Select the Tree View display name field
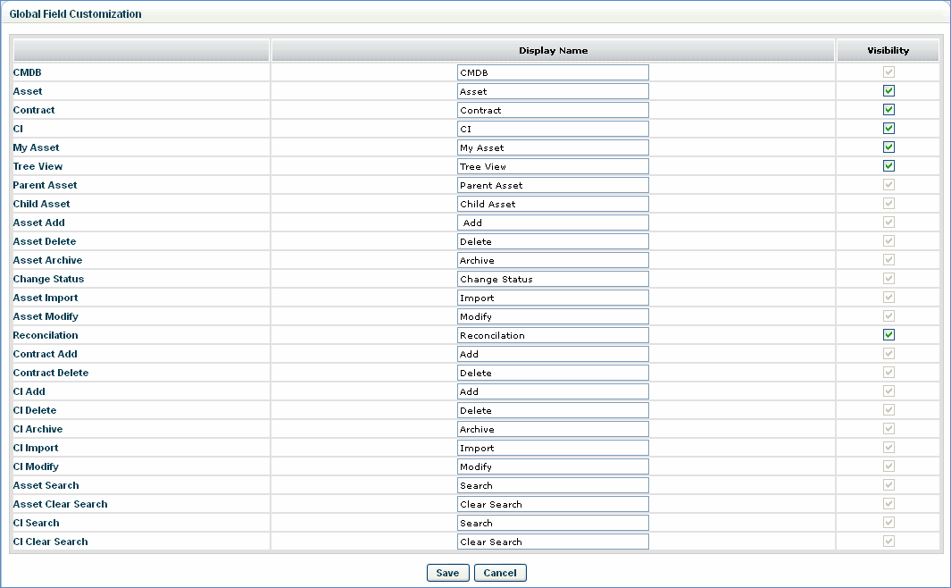 point(552,165)
